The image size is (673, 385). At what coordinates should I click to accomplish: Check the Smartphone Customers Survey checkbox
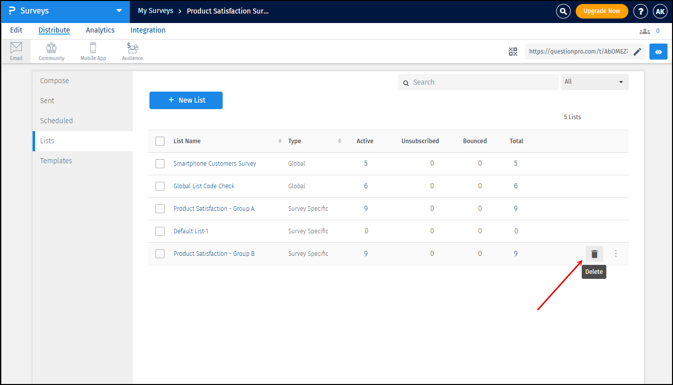pos(160,164)
